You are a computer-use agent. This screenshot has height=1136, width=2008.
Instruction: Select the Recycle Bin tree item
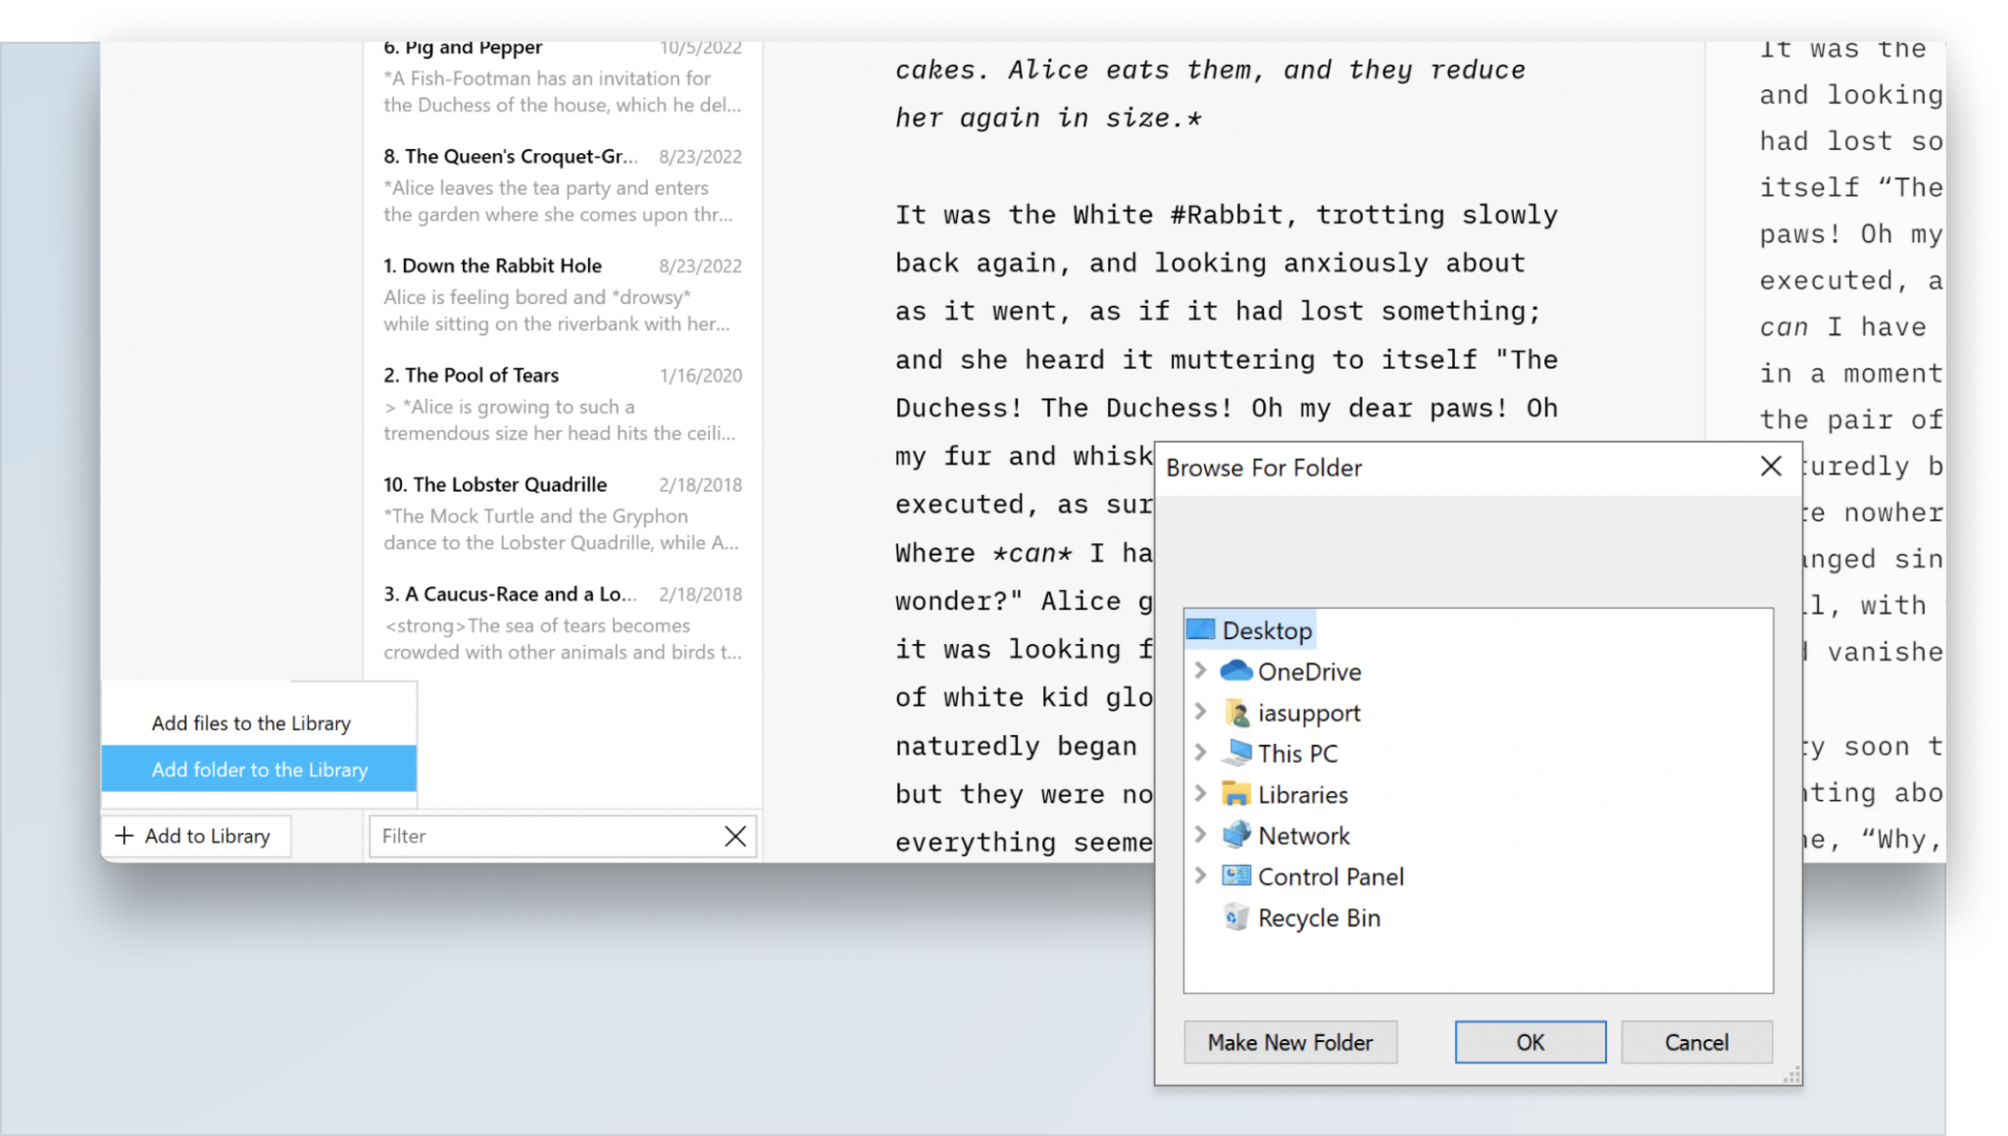point(1319,916)
